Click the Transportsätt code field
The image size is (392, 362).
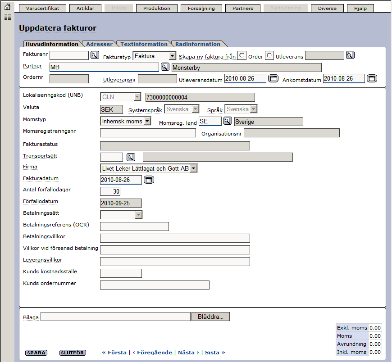coord(111,157)
